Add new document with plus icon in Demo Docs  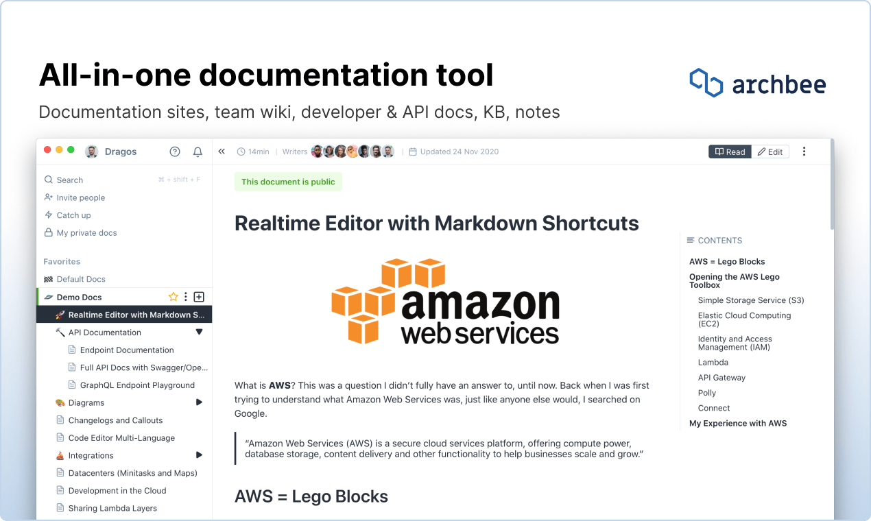pos(199,297)
